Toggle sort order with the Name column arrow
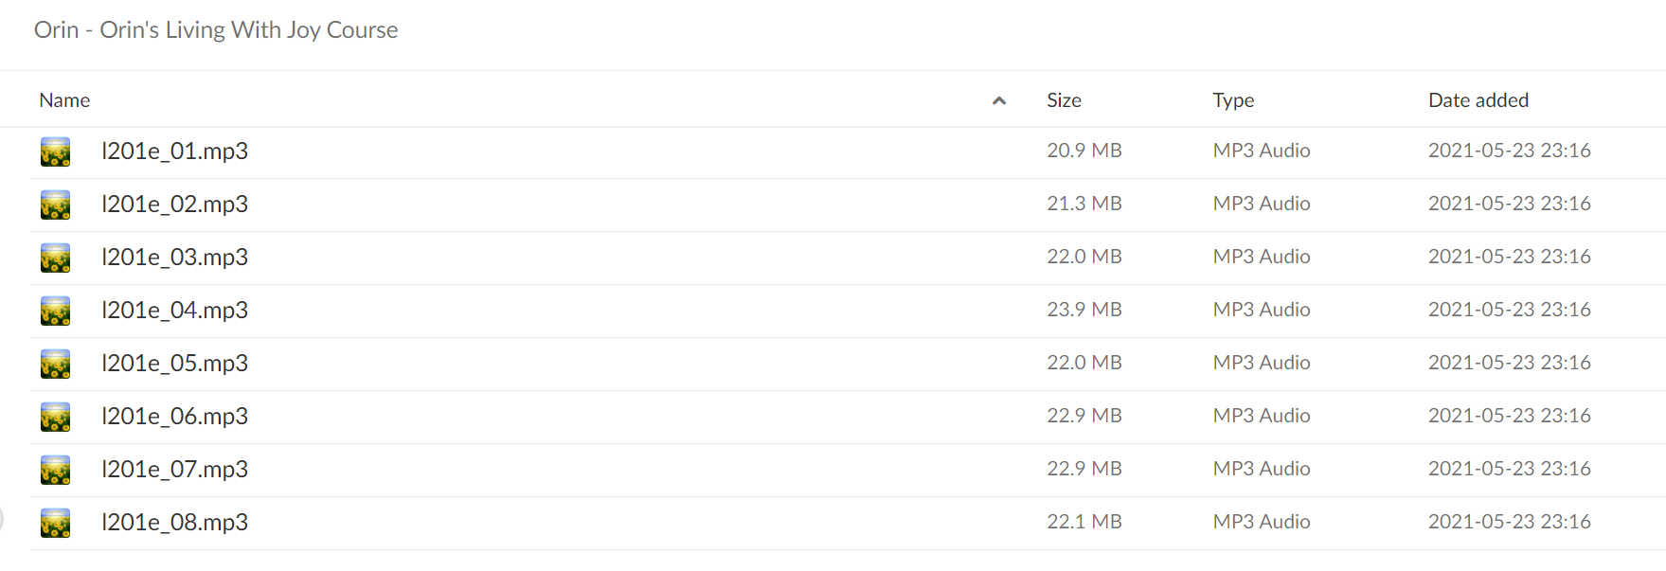The width and height of the screenshot is (1666, 571). click(x=998, y=100)
